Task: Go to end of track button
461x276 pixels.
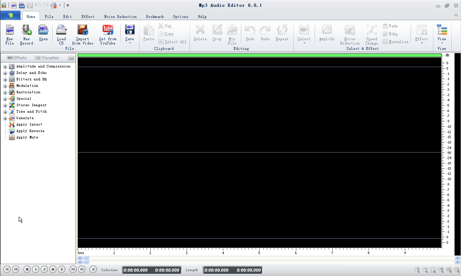Action: pyautogui.click(x=82, y=269)
